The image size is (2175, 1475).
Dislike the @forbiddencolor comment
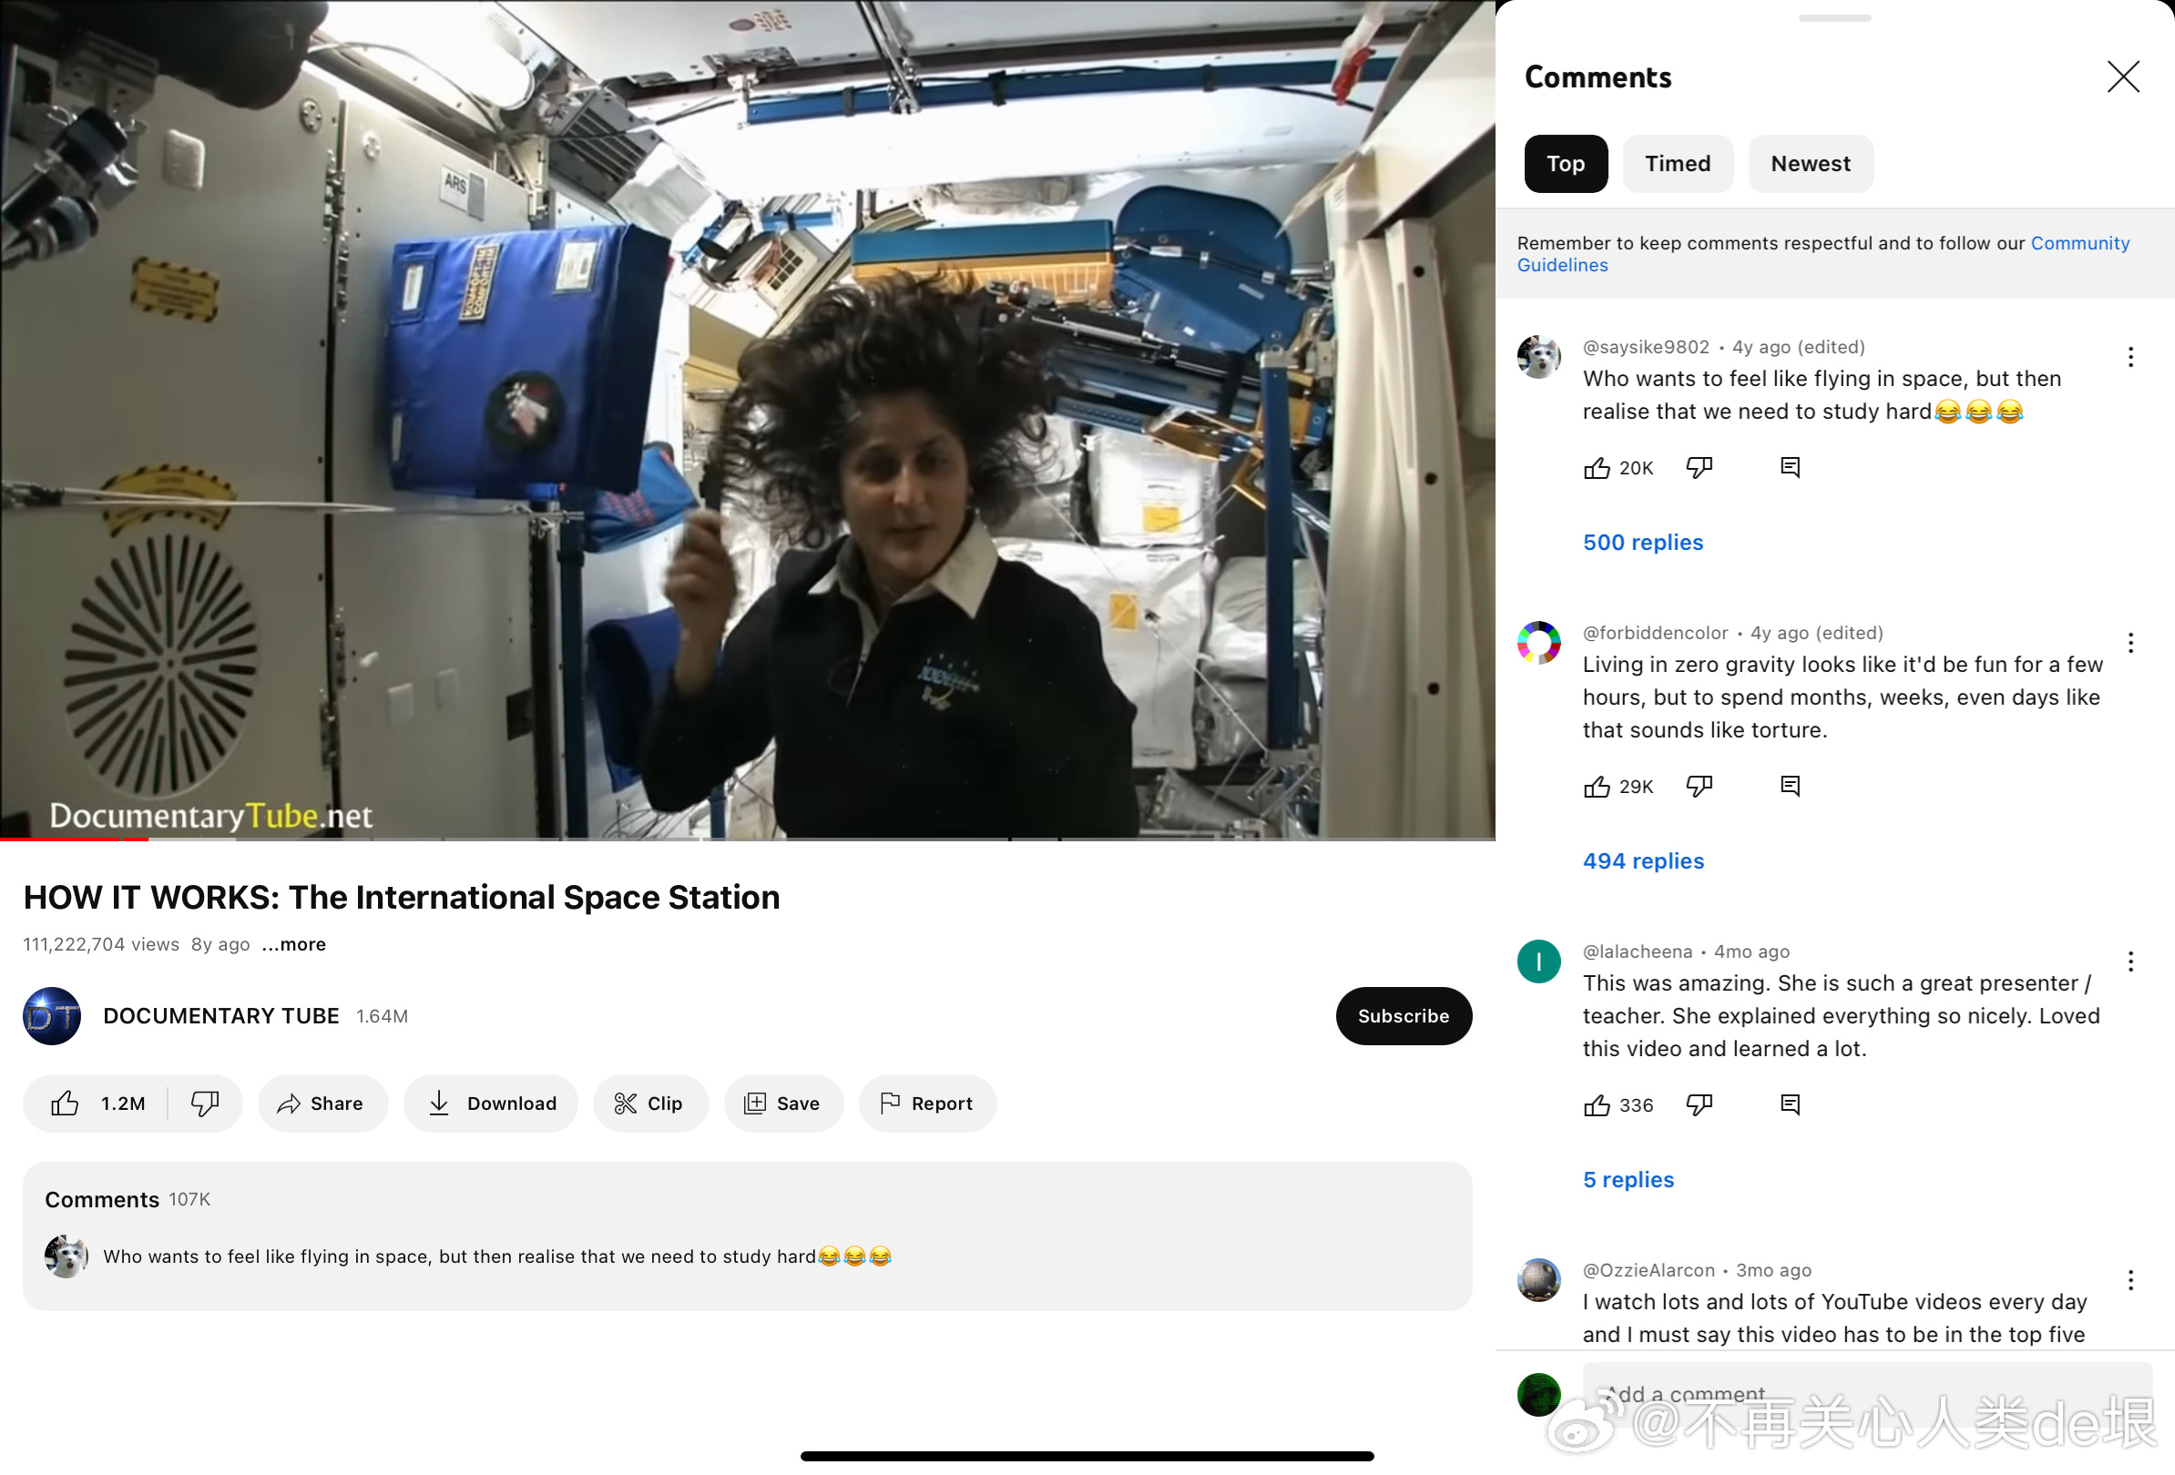click(1699, 786)
